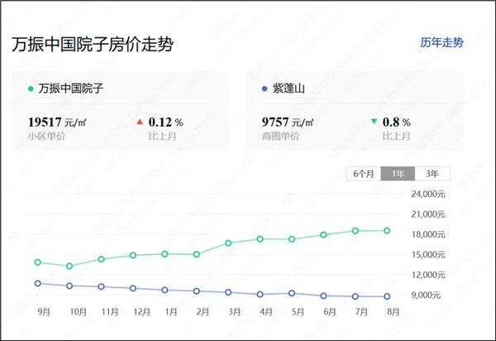The width and height of the screenshot is (496, 341).
Task: Click the 18,000元 axis label
Action: (428, 234)
